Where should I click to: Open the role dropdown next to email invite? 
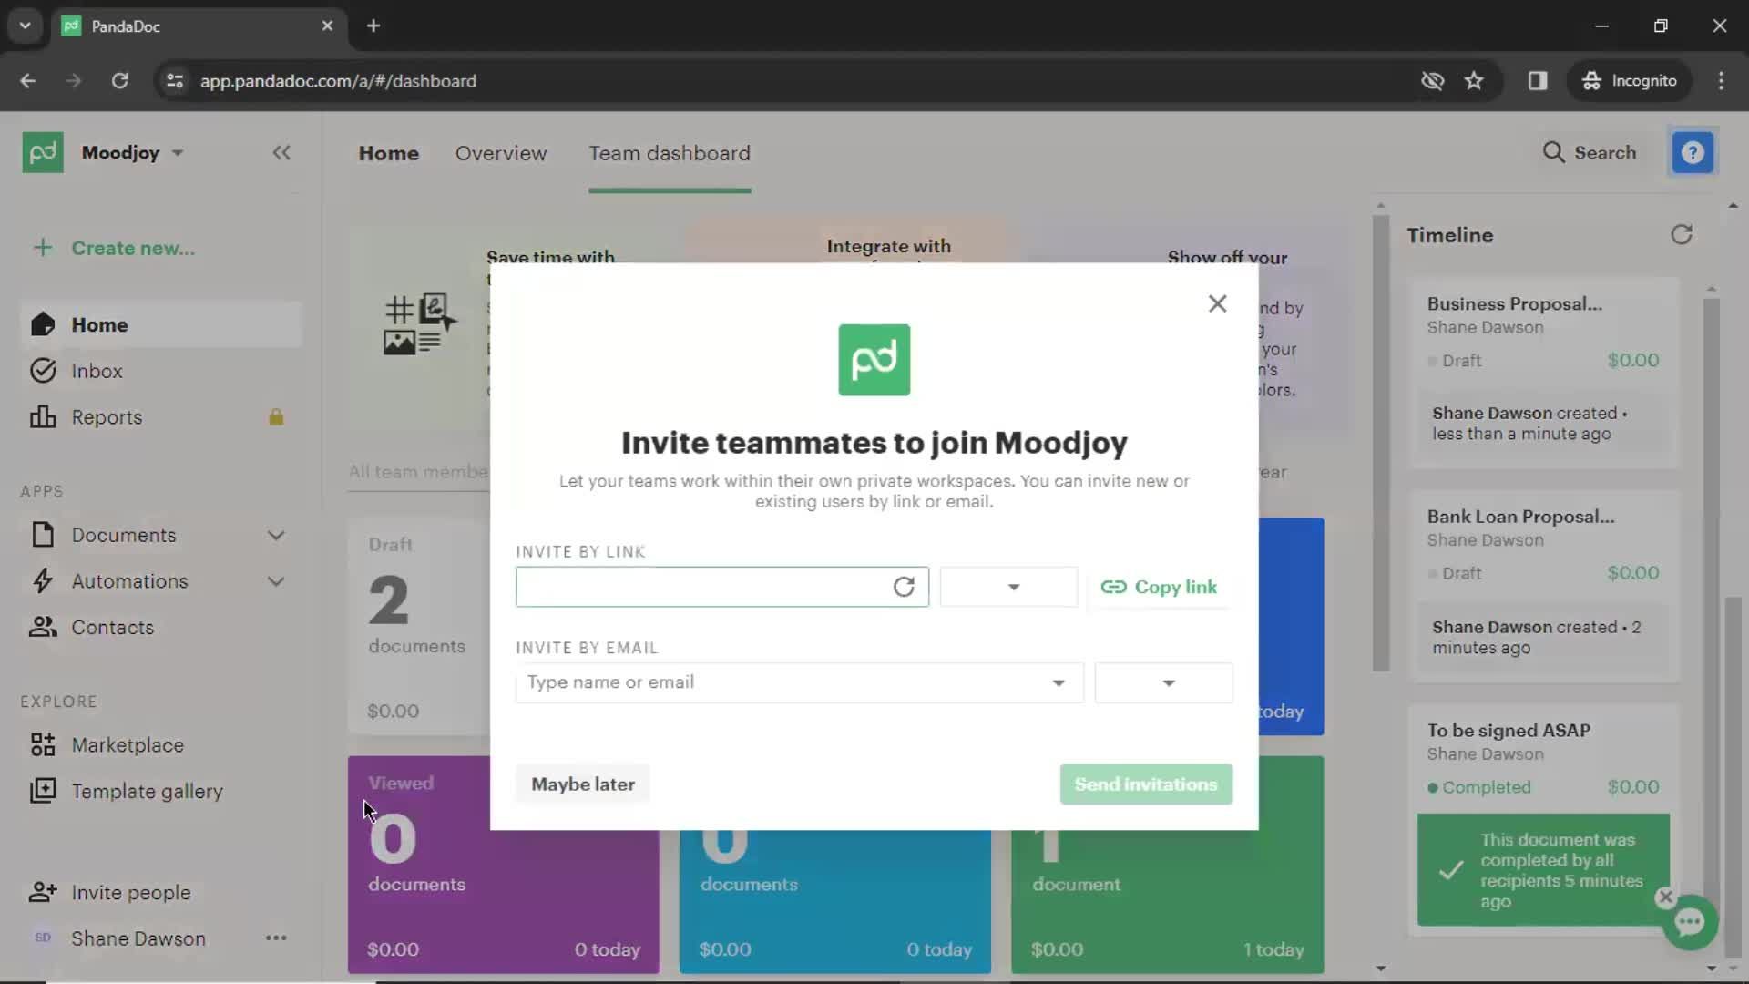click(1162, 682)
